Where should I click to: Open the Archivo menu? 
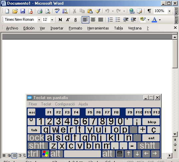point(12,28)
